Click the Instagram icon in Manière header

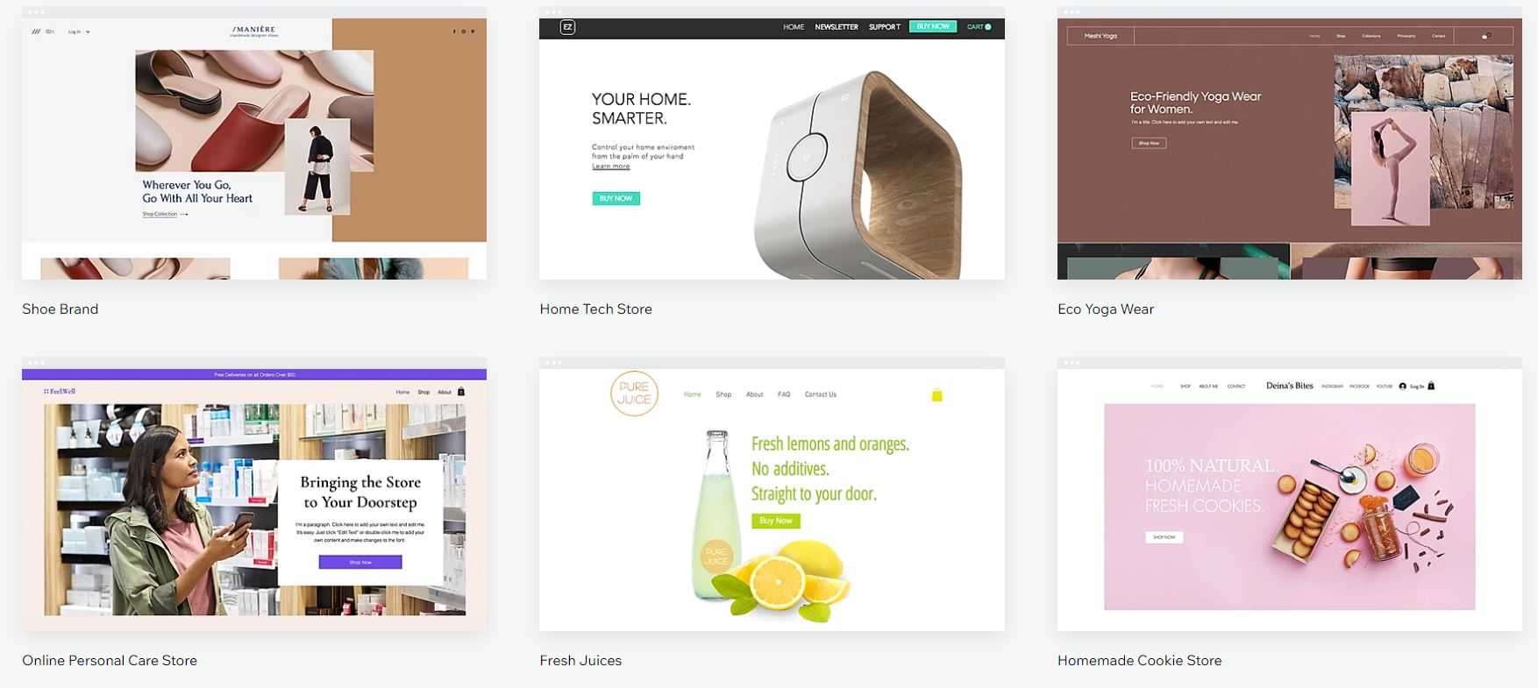coord(463,32)
